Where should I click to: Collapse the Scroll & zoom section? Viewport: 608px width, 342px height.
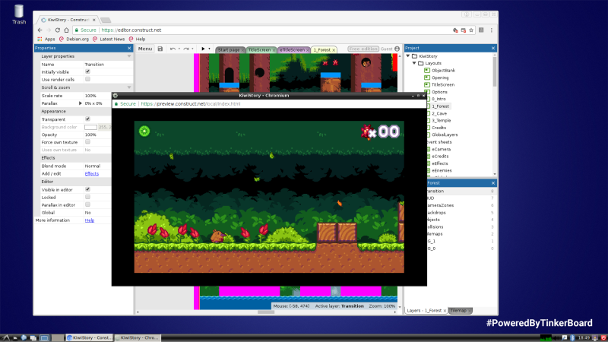[x=129, y=87]
